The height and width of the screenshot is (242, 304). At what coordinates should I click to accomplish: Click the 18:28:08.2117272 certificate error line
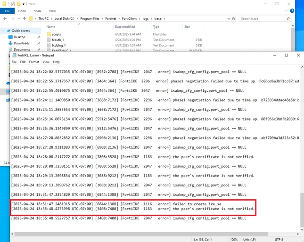point(133,157)
